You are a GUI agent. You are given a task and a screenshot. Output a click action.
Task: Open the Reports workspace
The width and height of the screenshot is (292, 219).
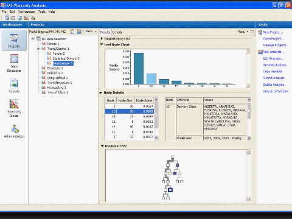[x=14, y=86]
